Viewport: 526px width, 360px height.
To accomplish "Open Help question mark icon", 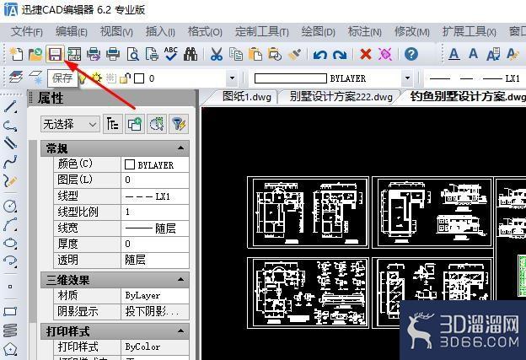I will (x=411, y=54).
